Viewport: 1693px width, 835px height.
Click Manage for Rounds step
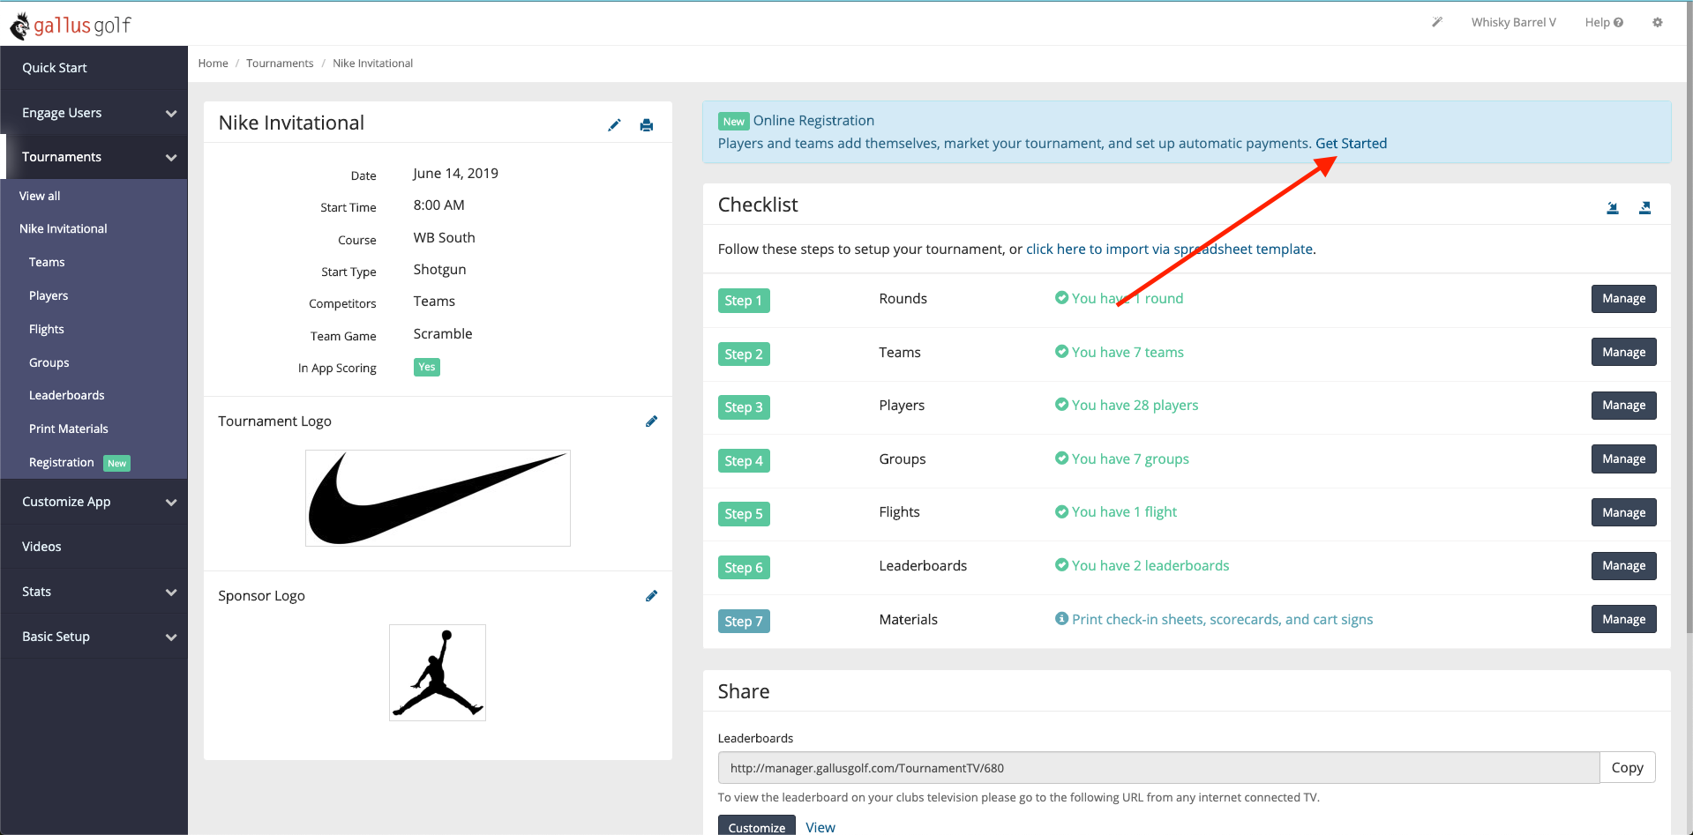pos(1623,299)
